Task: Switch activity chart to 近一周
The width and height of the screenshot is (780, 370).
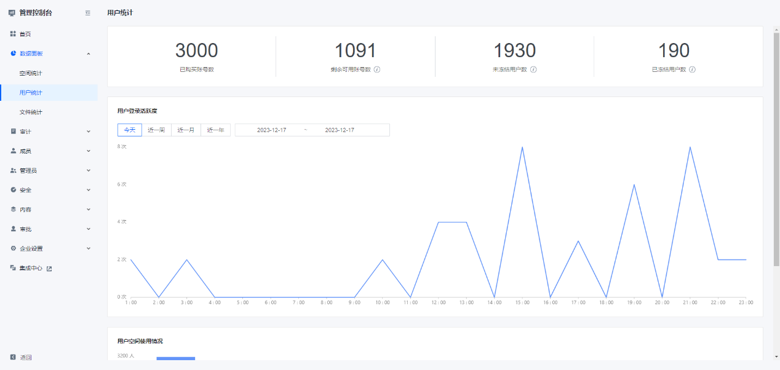Action: point(156,130)
